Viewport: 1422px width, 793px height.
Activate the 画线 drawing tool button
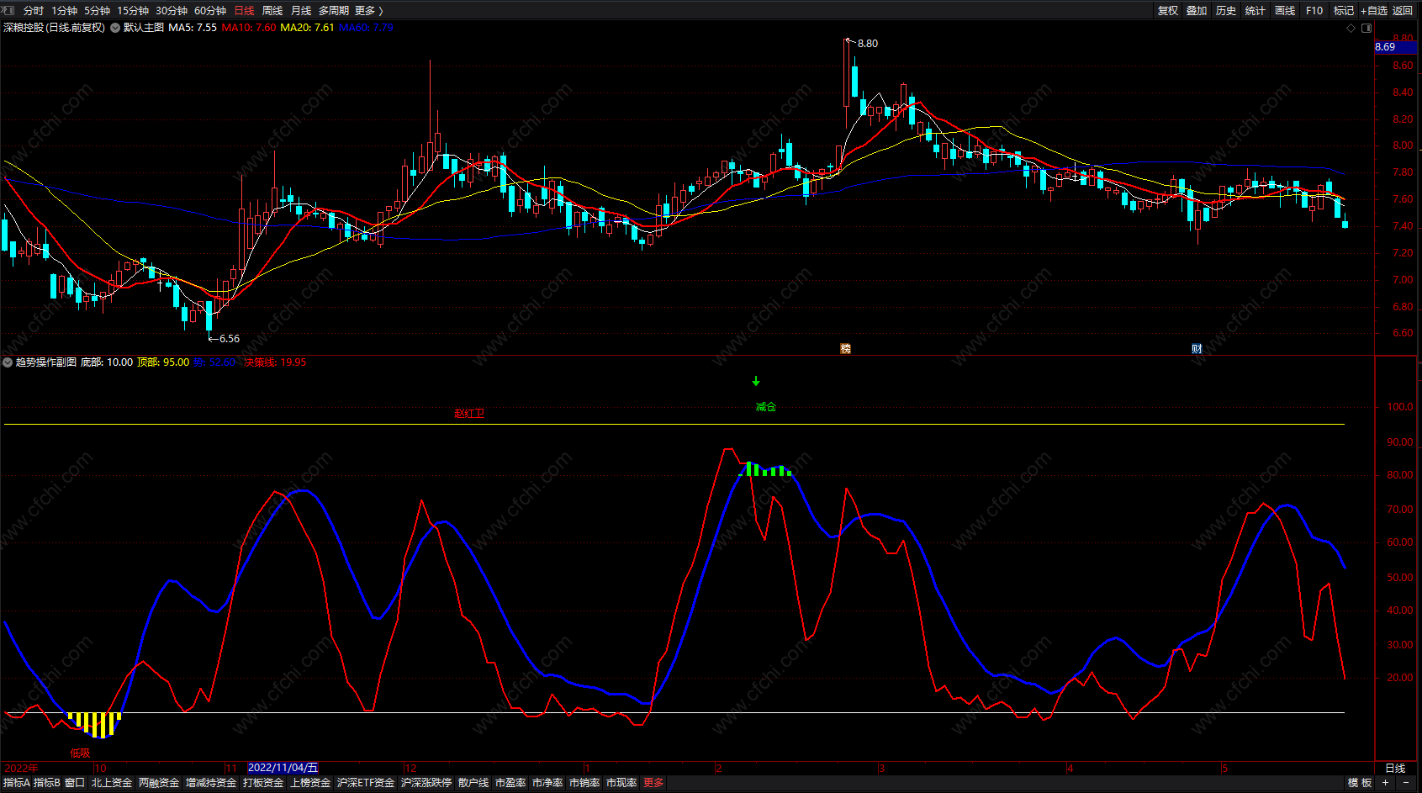coord(1285,10)
